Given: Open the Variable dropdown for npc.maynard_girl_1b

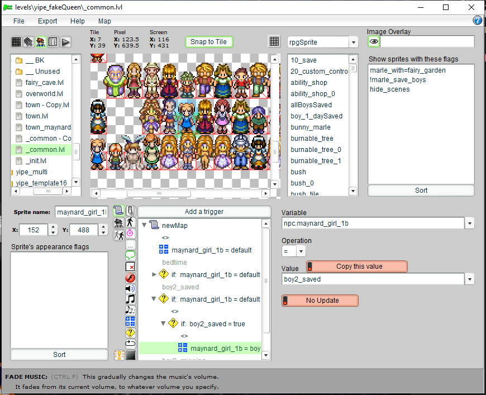Looking at the screenshot, I should pos(469,223).
